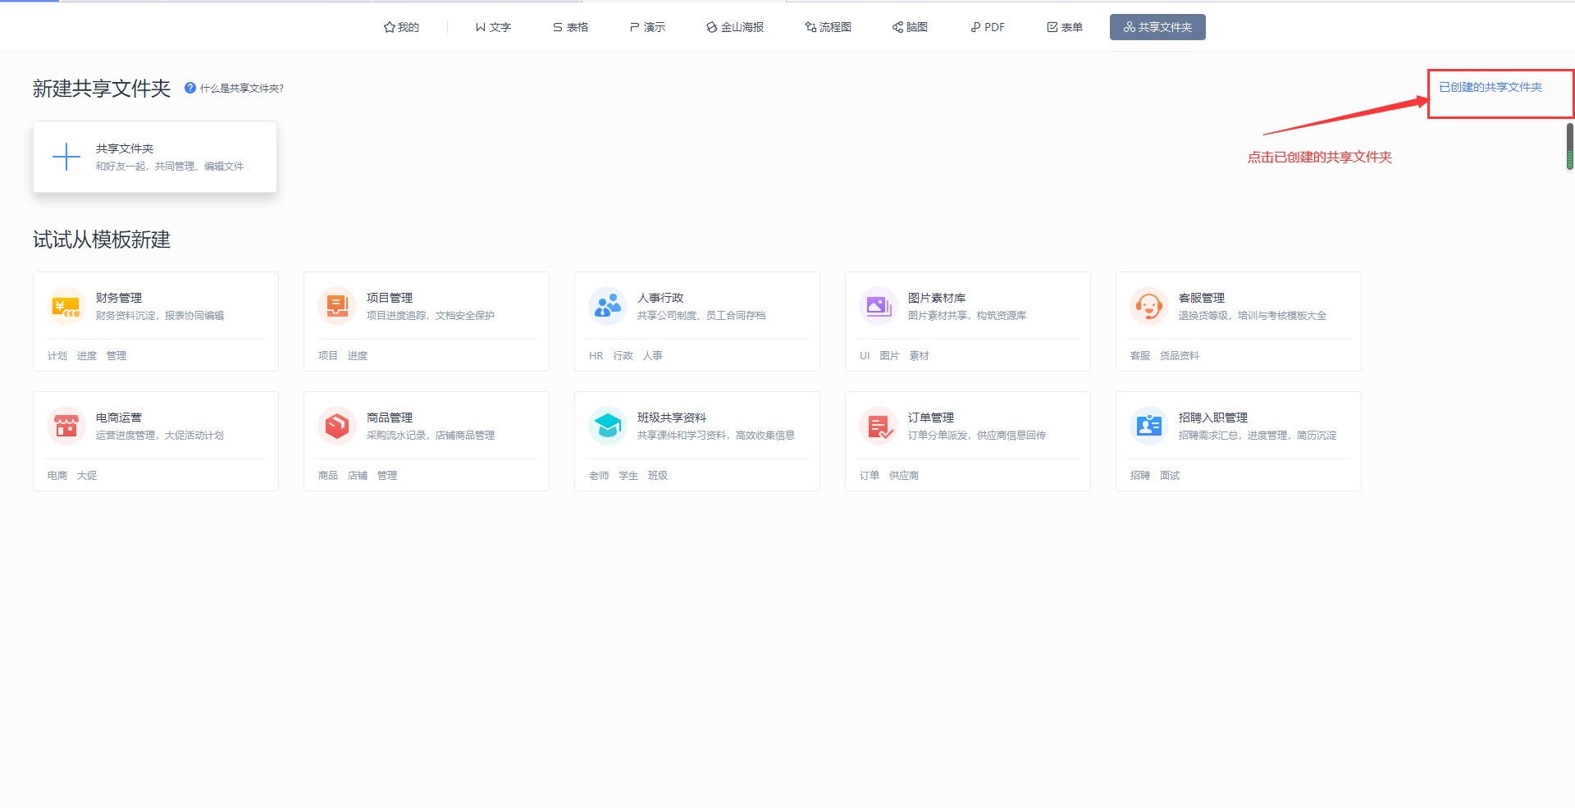Open the 班级共享资料 template title
Screen dimensions: 1575x808
672,418
